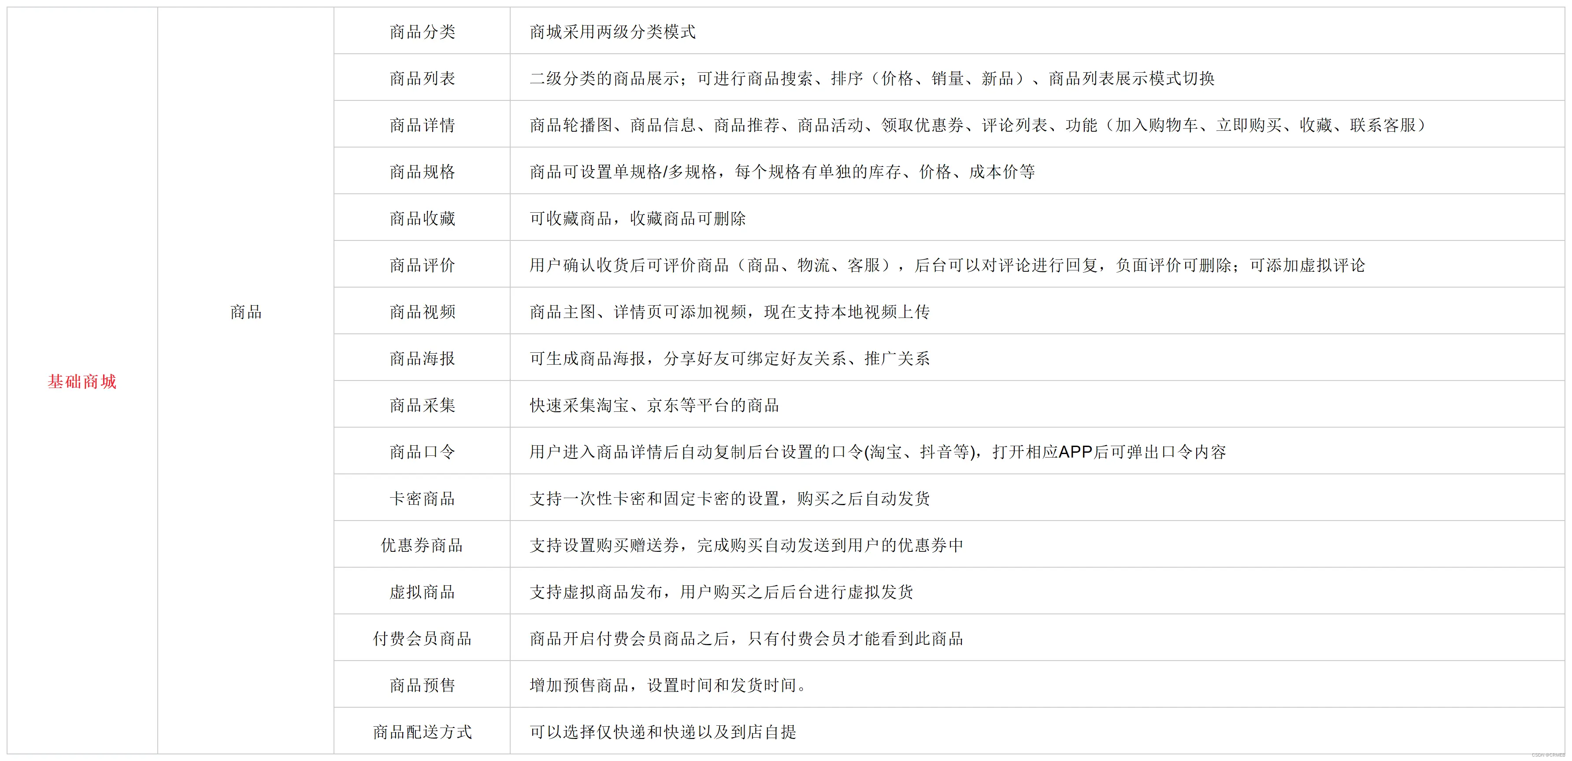Click the 商品视频 cell
1572x761 pixels.
coord(422,312)
